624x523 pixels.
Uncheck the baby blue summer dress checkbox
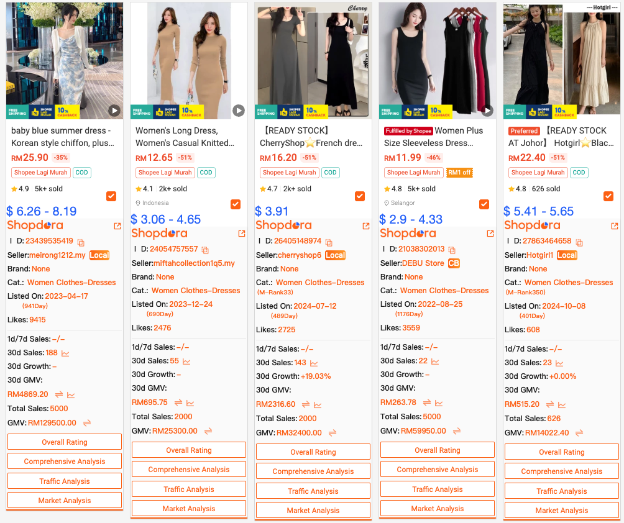[111, 196]
